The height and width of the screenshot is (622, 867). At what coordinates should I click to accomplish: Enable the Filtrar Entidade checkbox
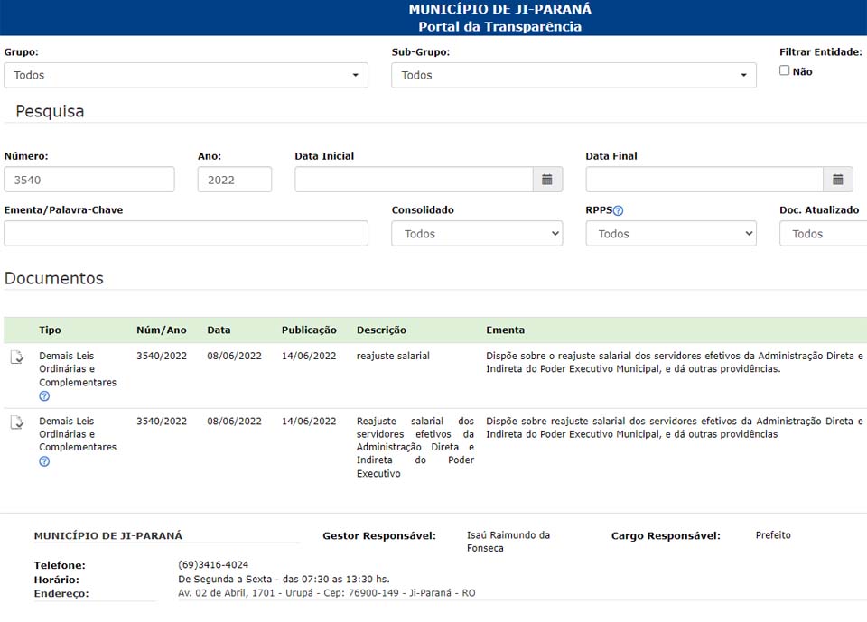(x=784, y=70)
